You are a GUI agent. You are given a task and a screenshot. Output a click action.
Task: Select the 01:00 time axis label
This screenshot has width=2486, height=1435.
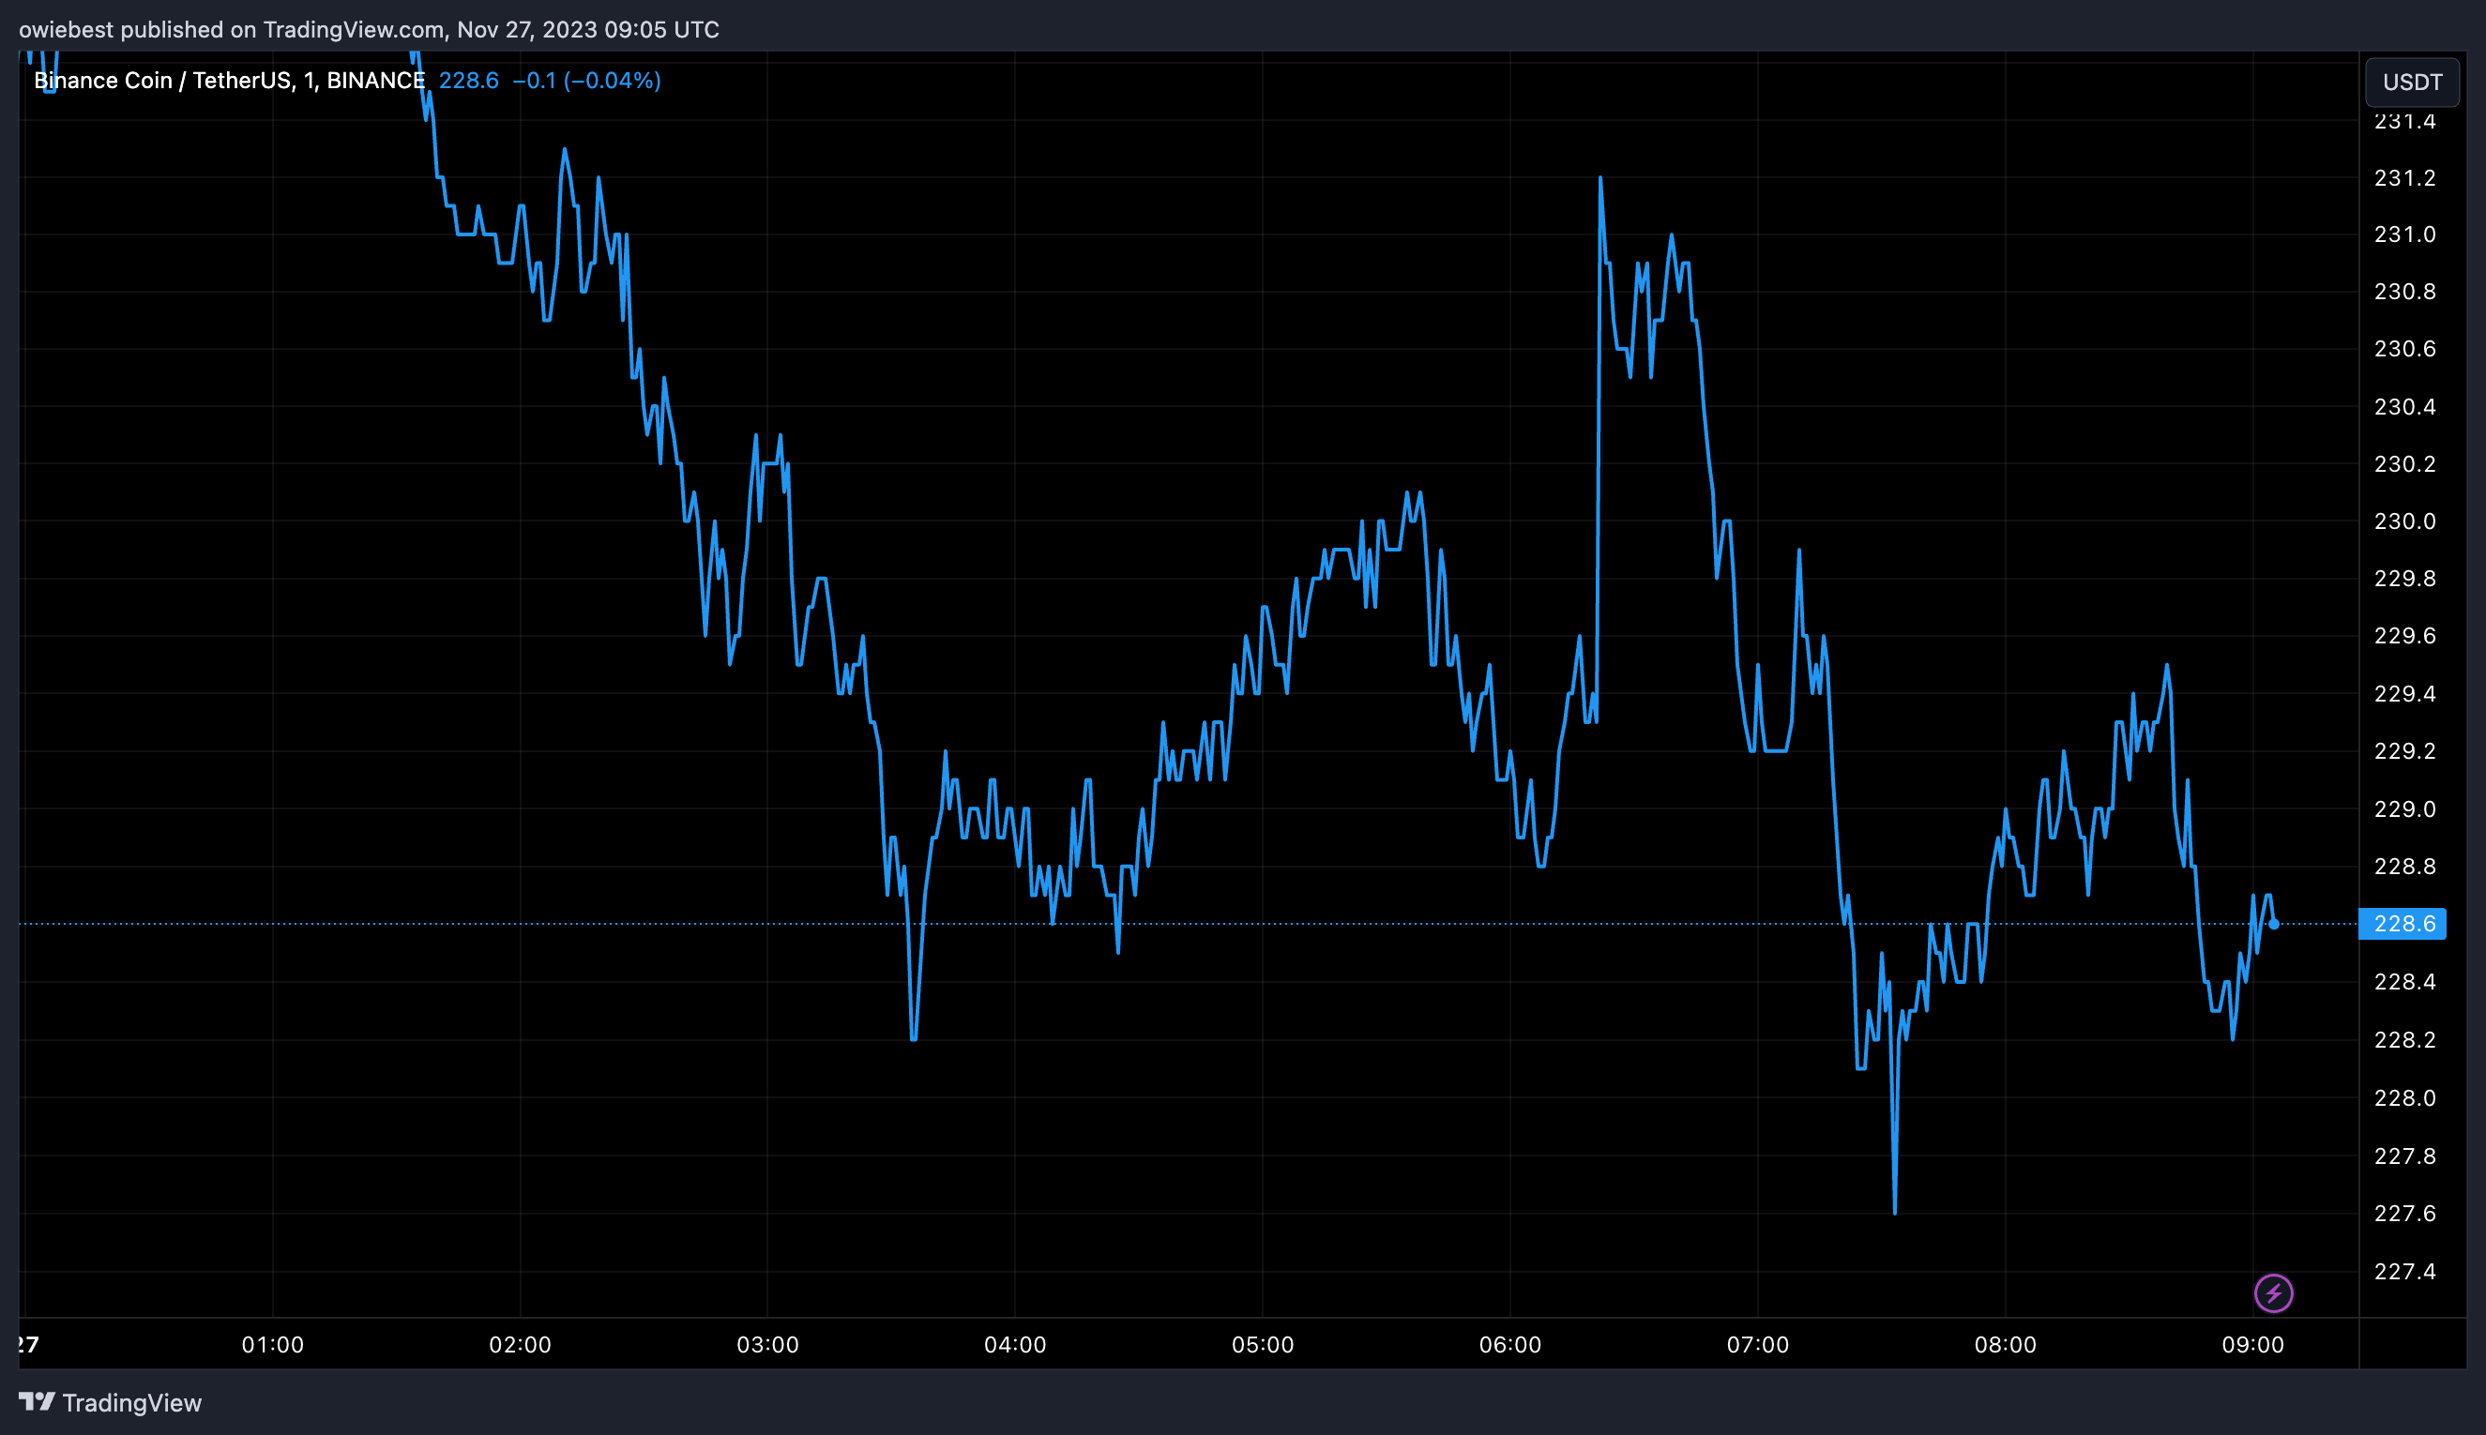[272, 1344]
